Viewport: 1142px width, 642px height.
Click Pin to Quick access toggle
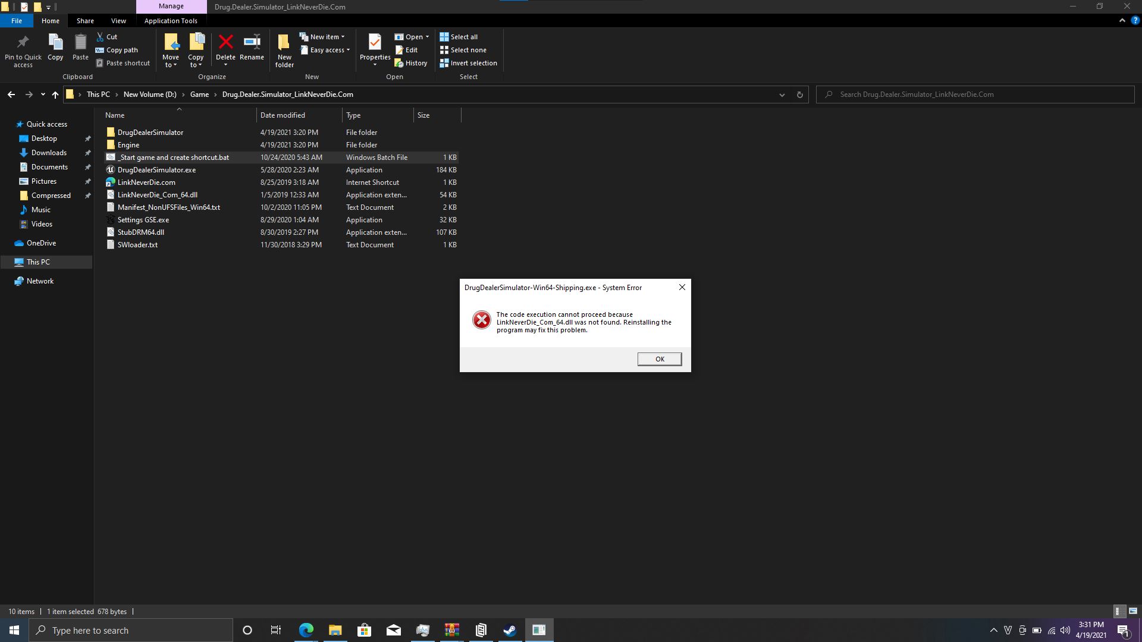coord(23,49)
